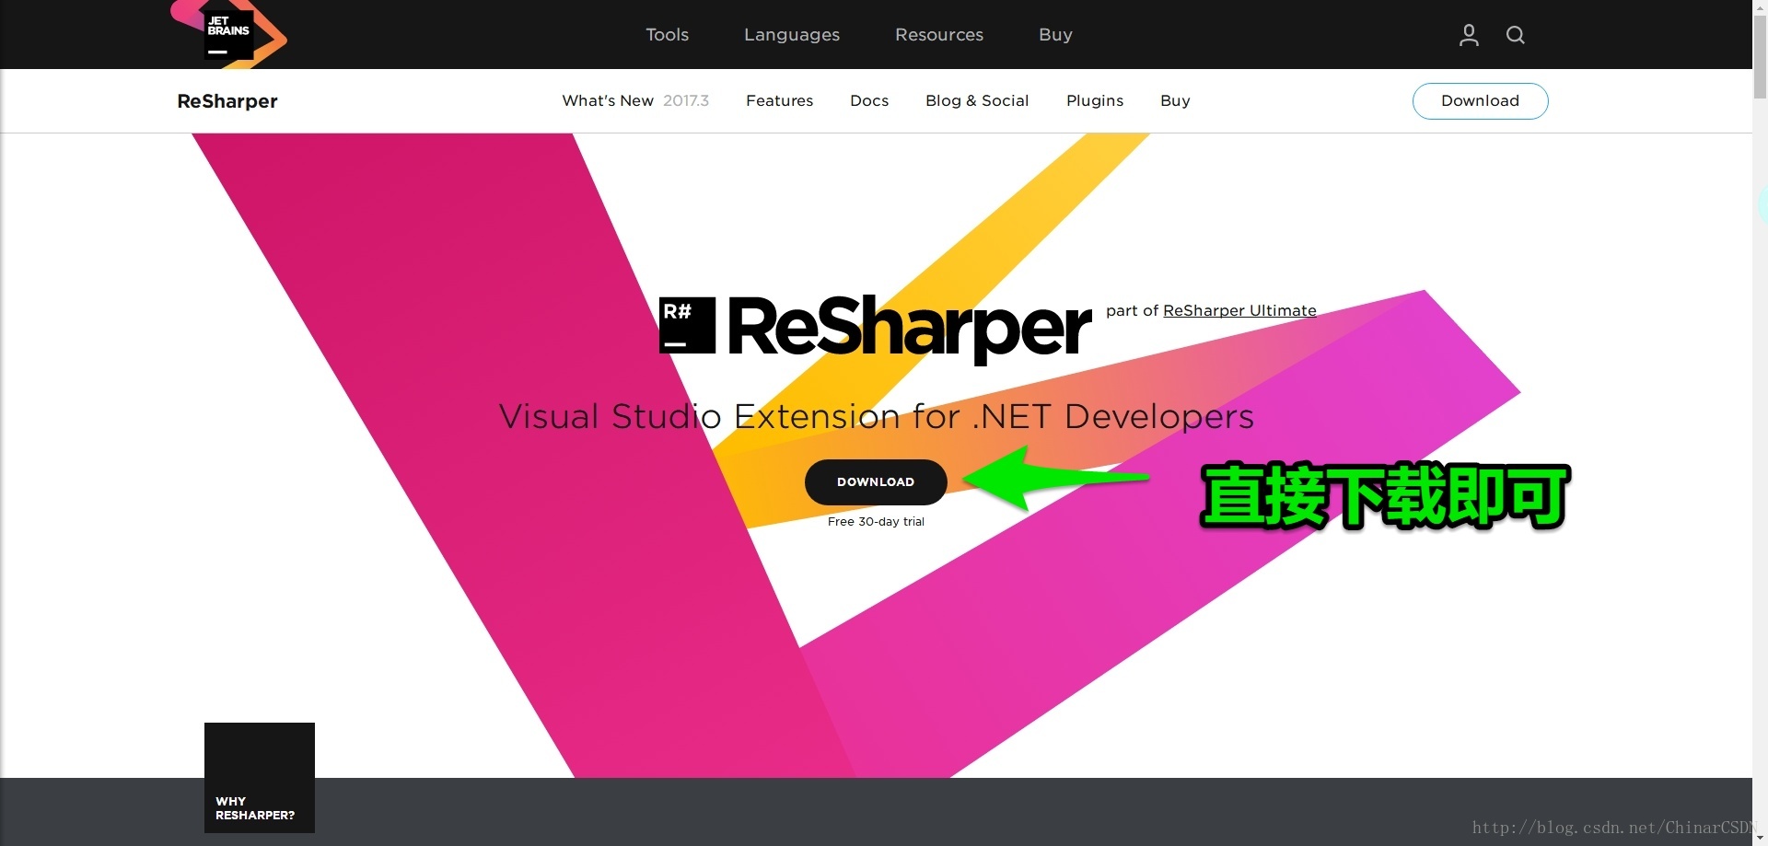The image size is (1768, 846).
Task: Open the Features section
Action: [x=779, y=100]
